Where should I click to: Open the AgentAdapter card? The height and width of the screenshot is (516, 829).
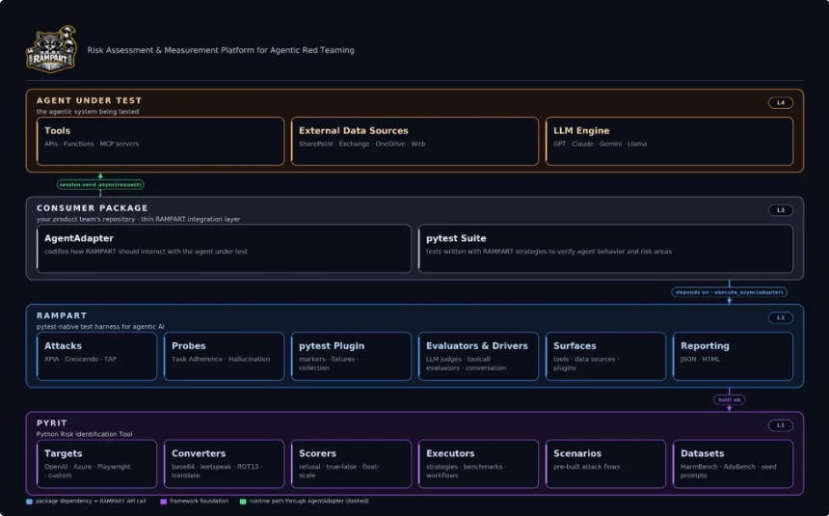click(224, 249)
